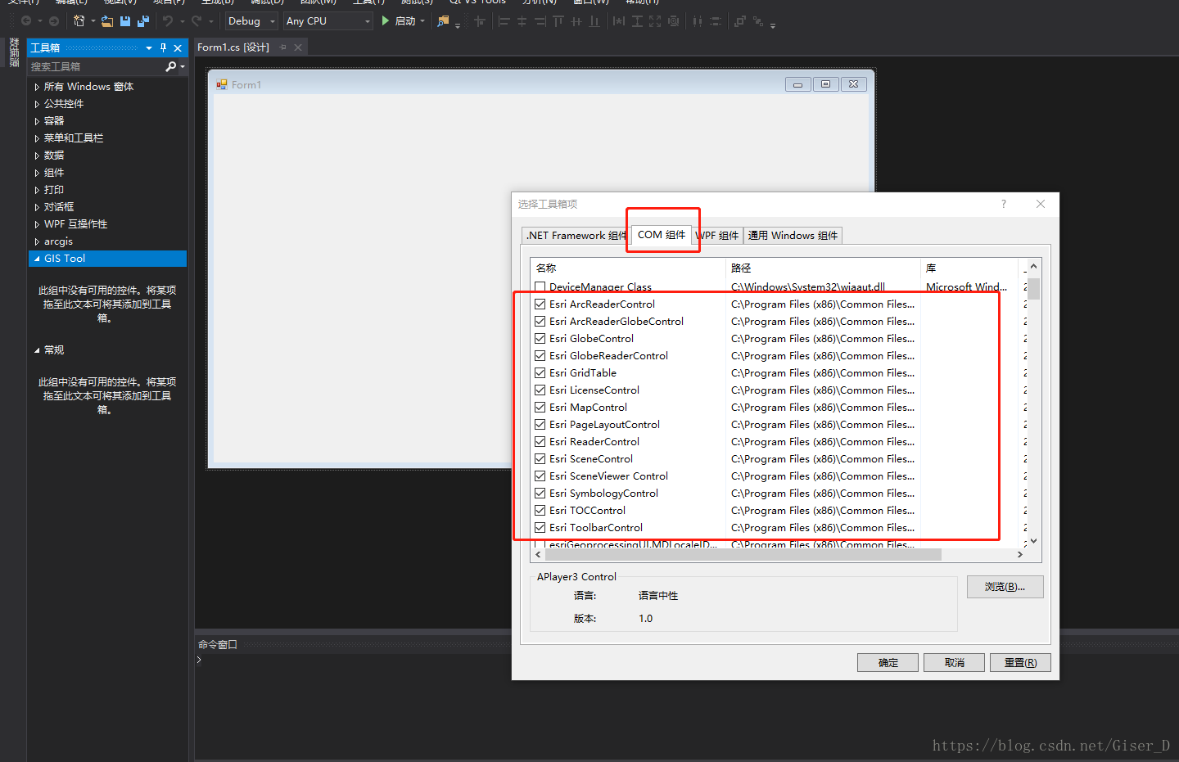
Task: Click the navigate backward toolbar icon
Action: [x=26, y=21]
